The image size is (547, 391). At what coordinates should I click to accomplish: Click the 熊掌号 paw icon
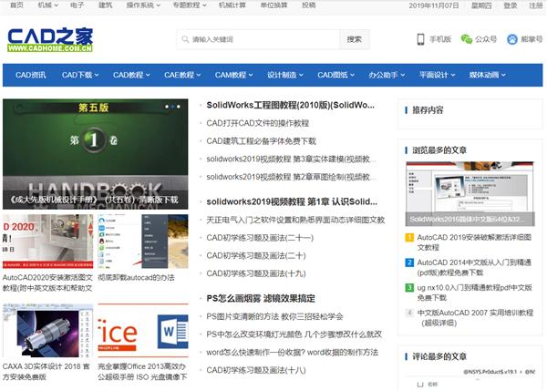pos(511,39)
